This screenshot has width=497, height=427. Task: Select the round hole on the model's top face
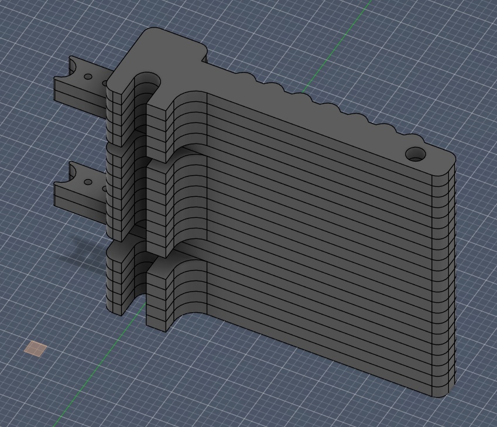coord(416,154)
